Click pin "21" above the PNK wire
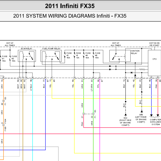 coord(82,117)
